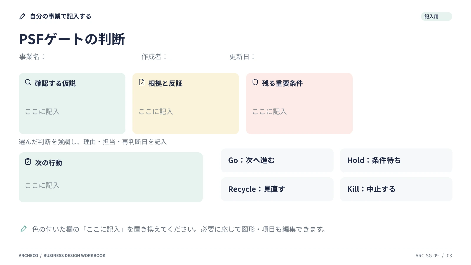The height and width of the screenshot is (265, 471).
Task: Select the Go：次へ進む option
Action: click(x=277, y=160)
